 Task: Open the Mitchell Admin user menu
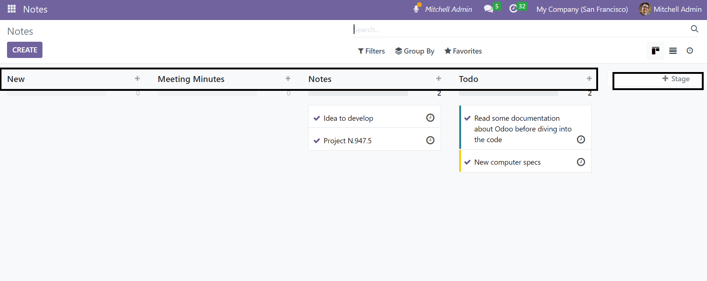point(670,9)
